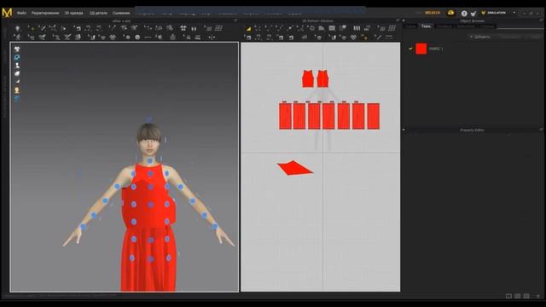
Task: Click the Marvelous Designer logo in the top-left corner
Action: [7, 13]
